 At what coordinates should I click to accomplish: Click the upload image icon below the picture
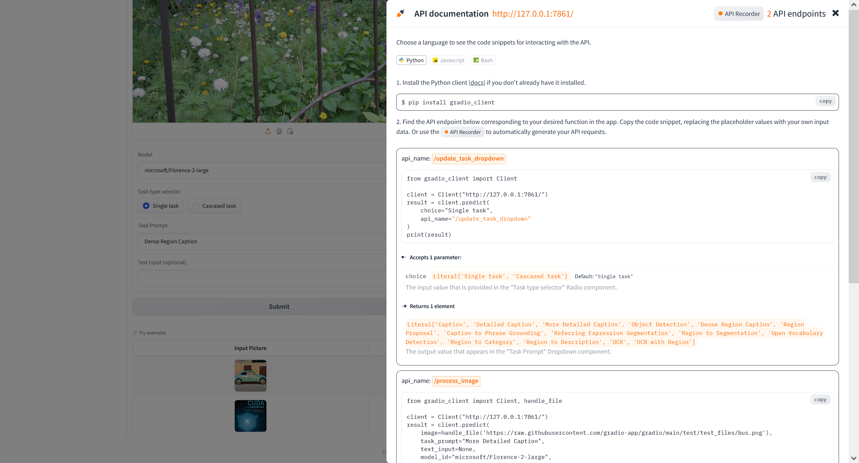[268, 131]
